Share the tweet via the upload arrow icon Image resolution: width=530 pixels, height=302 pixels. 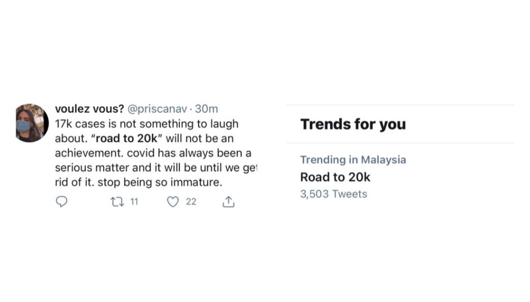pyautogui.click(x=228, y=202)
